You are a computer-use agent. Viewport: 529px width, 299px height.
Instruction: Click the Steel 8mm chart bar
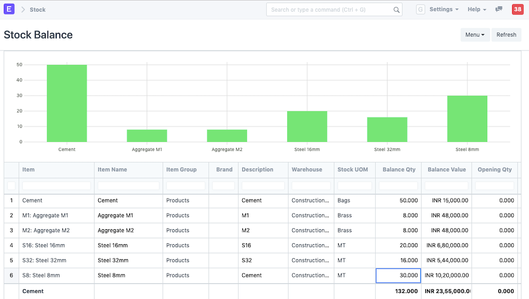coord(467,119)
